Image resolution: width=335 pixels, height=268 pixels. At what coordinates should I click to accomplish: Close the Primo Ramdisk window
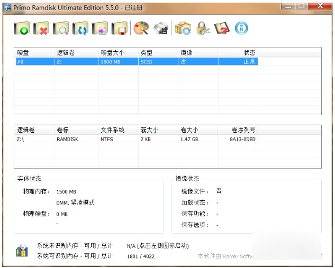(x=320, y=6)
